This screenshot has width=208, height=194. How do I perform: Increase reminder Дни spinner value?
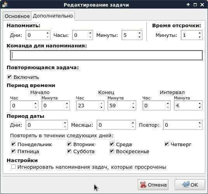[x=47, y=33]
